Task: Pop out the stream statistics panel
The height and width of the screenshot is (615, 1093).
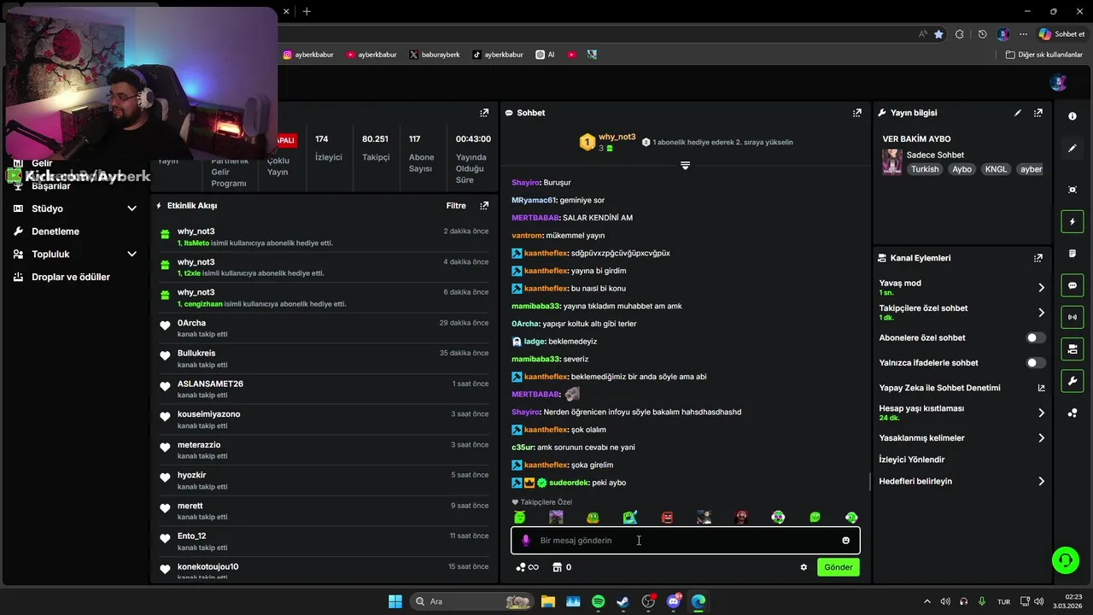Action: point(484,113)
